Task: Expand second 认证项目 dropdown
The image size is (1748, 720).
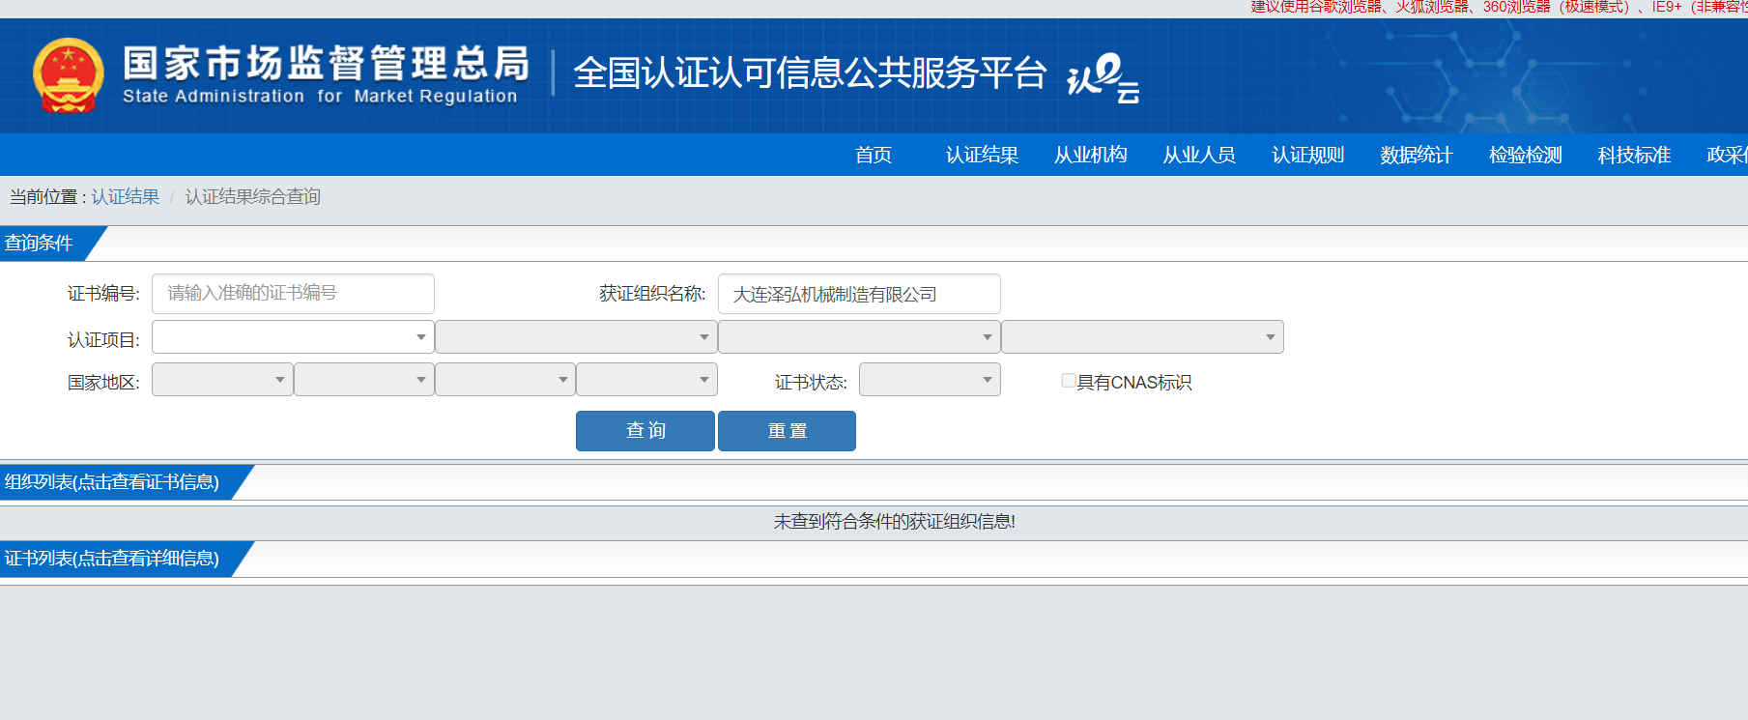Action: 576,337
